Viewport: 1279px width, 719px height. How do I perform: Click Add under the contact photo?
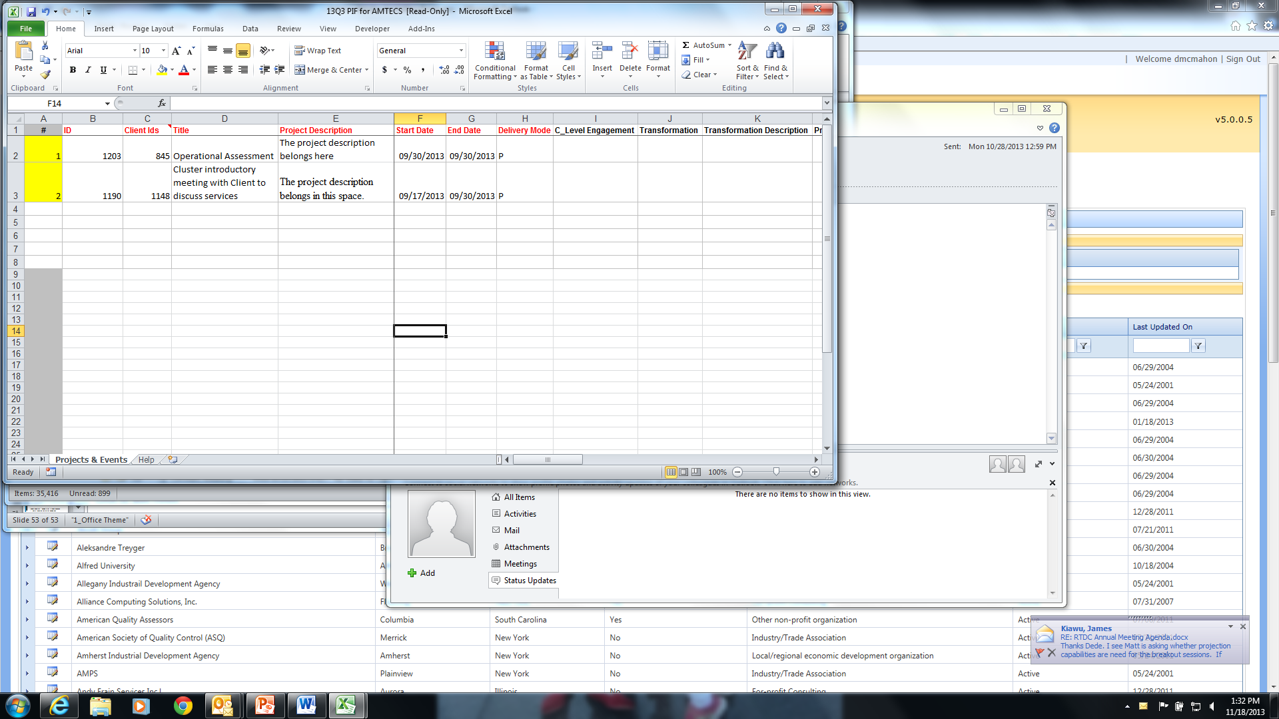(422, 573)
